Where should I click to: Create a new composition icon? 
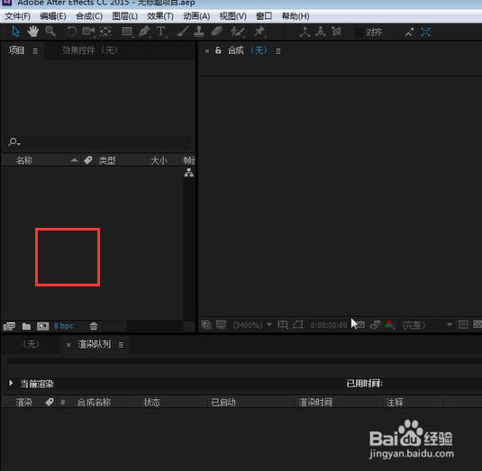point(42,326)
